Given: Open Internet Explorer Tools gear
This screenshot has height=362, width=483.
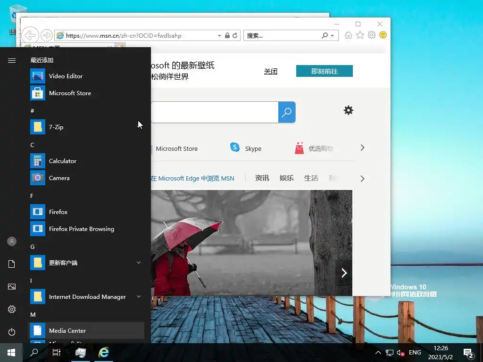Looking at the screenshot, I should (372, 35).
